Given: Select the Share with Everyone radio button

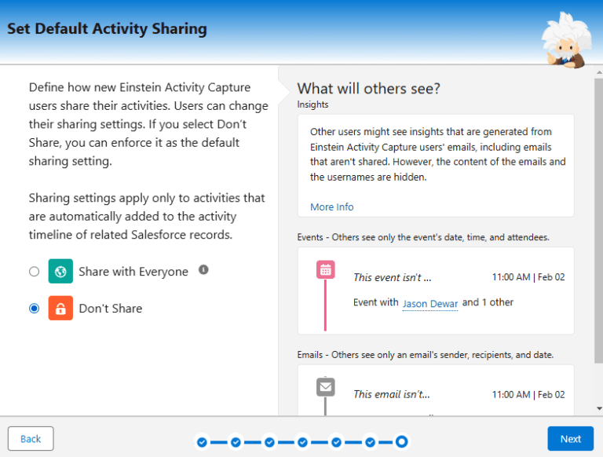Looking at the screenshot, I should 35,272.
